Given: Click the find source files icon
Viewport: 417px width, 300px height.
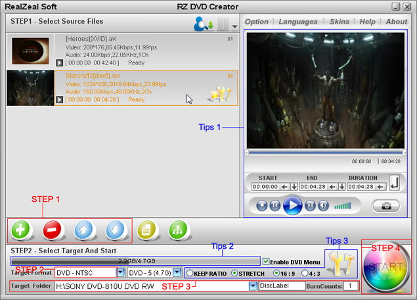Looking at the screenshot, I should click(x=204, y=24).
